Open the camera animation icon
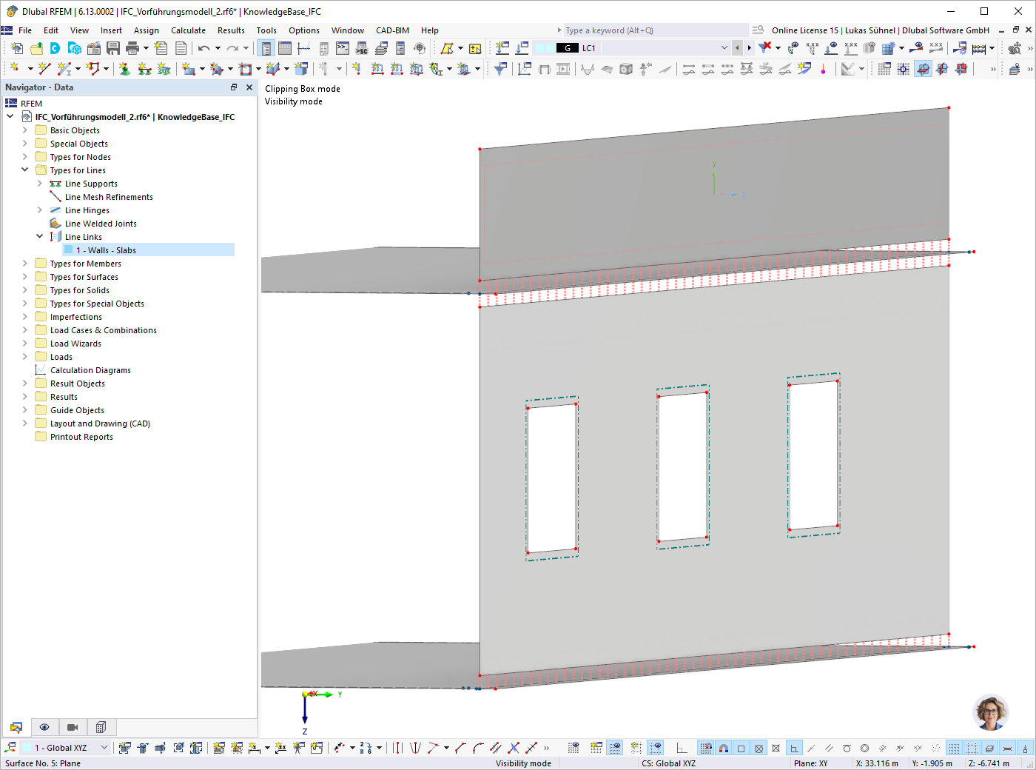The height and width of the screenshot is (770, 1036). [x=73, y=727]
